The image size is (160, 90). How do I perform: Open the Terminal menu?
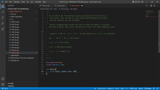[38, 2]
